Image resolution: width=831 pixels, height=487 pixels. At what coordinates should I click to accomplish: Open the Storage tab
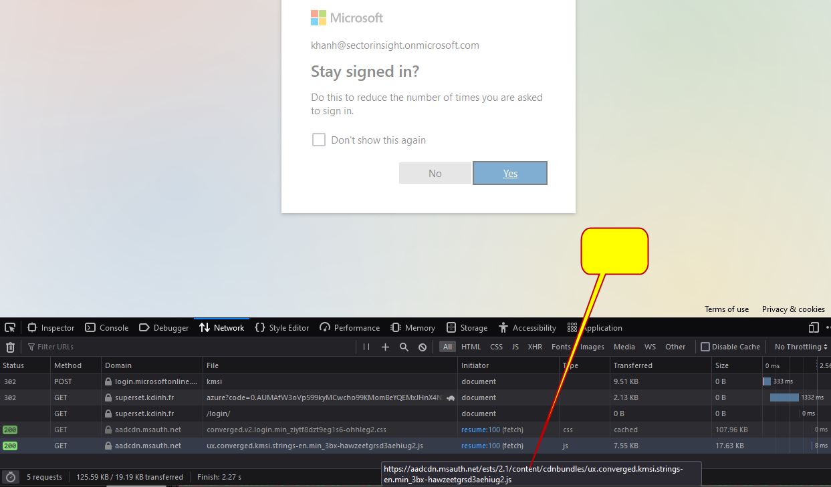(x=467, y=327)
